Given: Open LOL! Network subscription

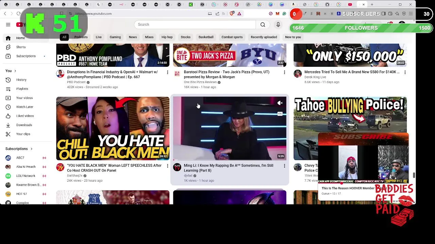Looking at the screenshot, I should point(26,176).
